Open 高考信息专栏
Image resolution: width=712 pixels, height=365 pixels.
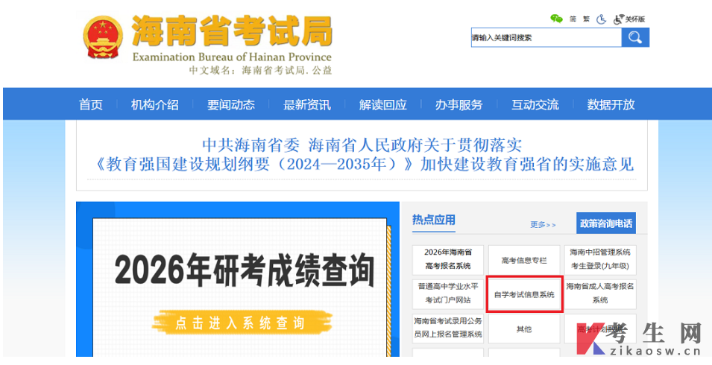(524, 260)
